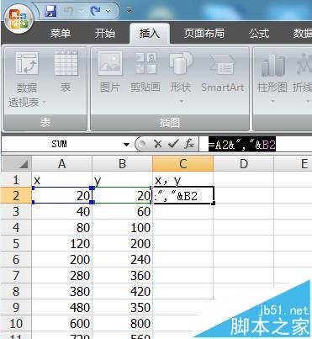Select row 9 header

[x=16, y=307]
